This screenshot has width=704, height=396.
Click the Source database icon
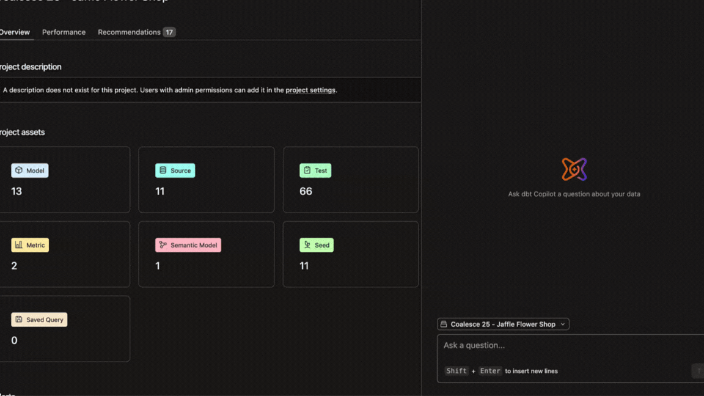[163, 170]
